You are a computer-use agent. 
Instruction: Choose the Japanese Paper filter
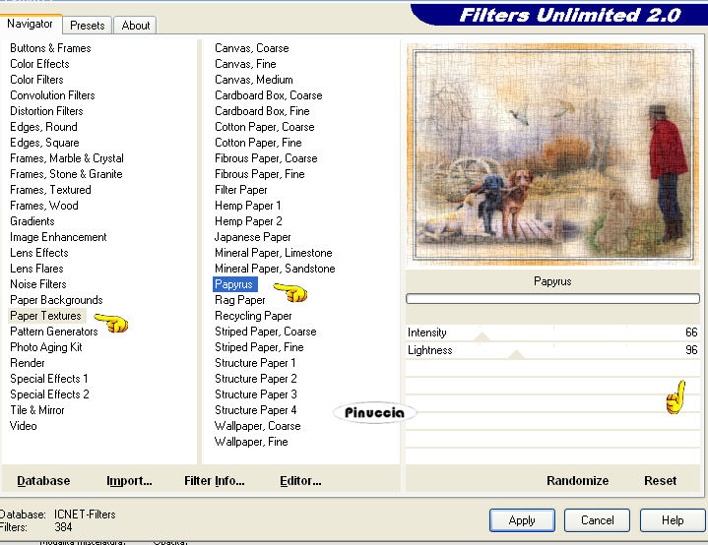coord(252,237)
